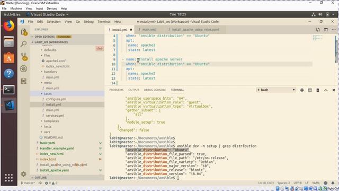The height and width of the screenshot is (191, 339).
Task: Open apache2.conf file
Action: point(56,61)
